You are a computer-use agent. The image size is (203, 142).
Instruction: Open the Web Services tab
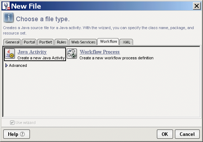(83, 42)
